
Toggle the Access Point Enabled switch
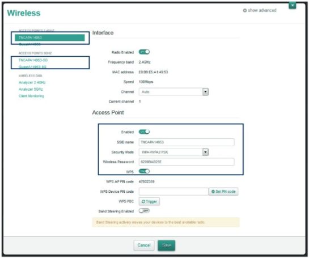(144, 132)
